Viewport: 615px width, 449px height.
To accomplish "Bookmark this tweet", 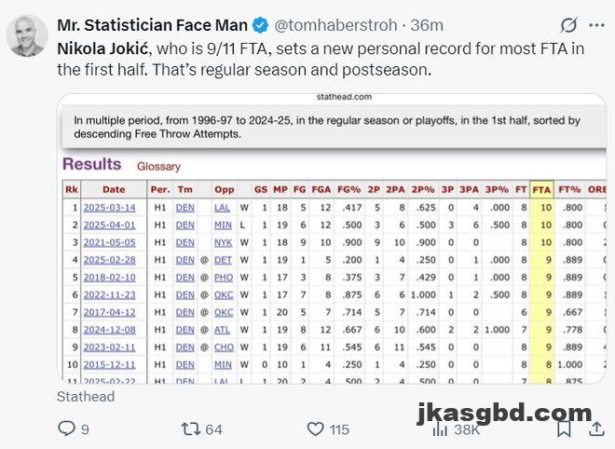I will coord(564,429).
